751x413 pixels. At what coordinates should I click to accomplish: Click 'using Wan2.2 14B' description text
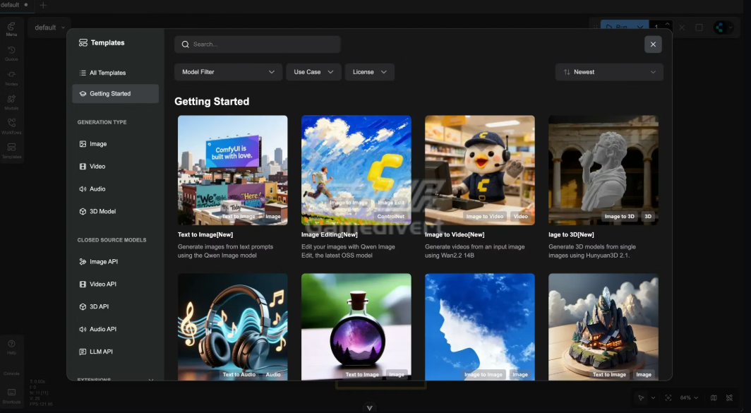pyautogui.click(x=450, y=256)
